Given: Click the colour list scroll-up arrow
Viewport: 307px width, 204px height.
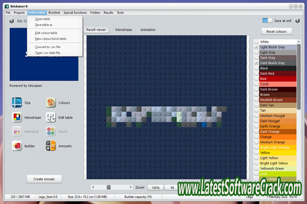Looking at the screenshot, I should coord(298,42).
